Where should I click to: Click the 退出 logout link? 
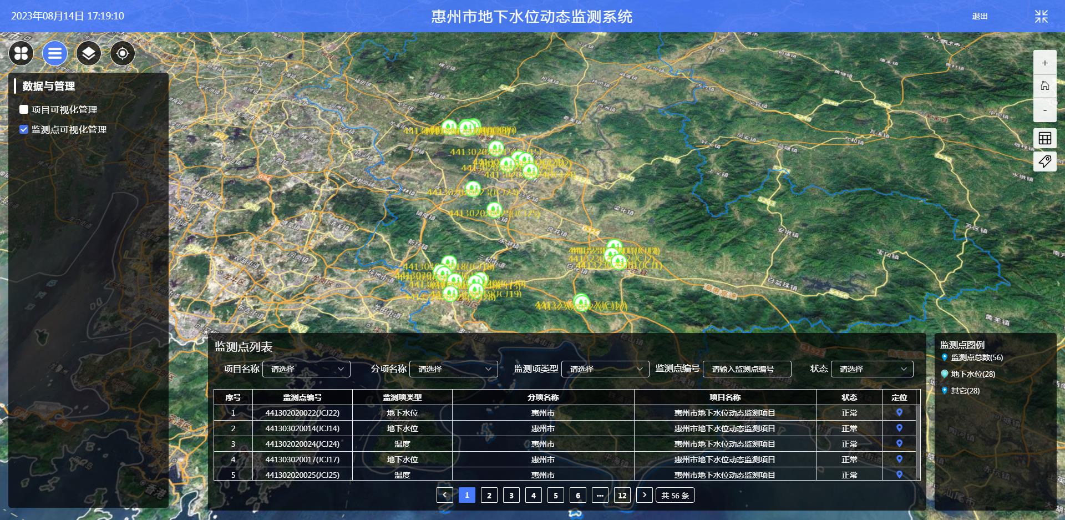pos(980,17)
